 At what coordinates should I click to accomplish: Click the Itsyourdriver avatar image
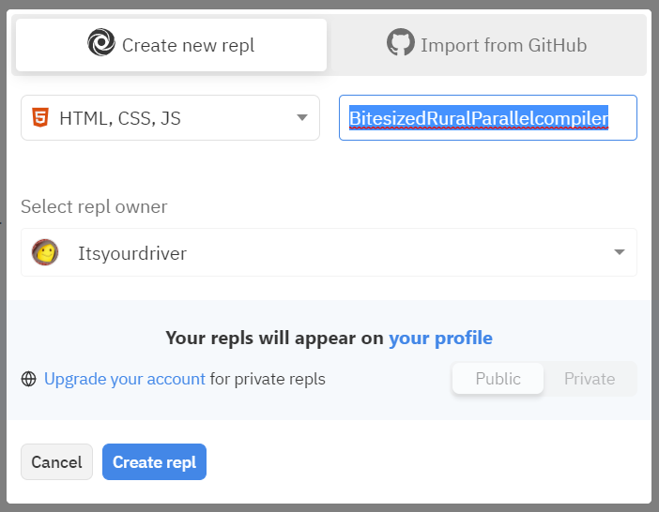click(44, 252)
